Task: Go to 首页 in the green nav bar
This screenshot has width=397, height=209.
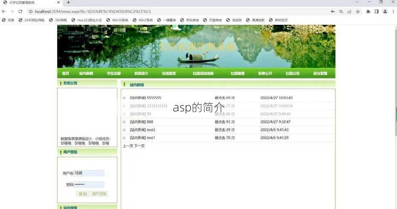Action: 65,73
